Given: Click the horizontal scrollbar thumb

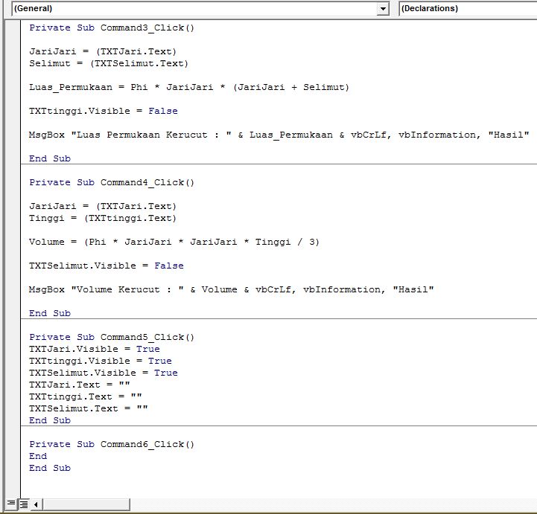Looking at the screenshot, I should point(86,504).
